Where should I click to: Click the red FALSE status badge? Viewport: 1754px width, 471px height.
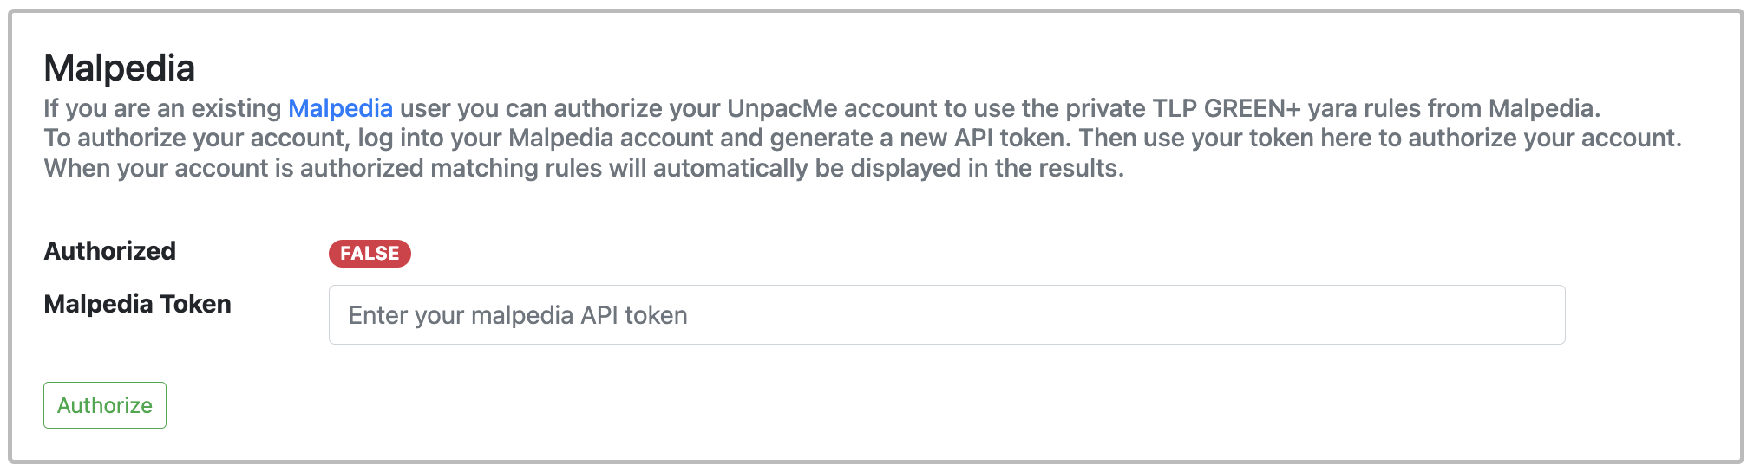pyautogui.click(x=370, y=254)
